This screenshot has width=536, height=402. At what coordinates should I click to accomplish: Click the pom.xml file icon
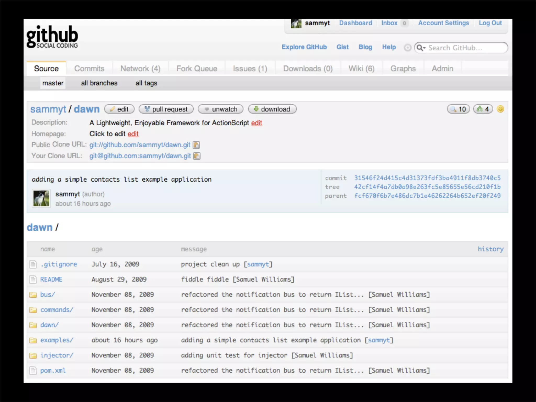point(33,371)
